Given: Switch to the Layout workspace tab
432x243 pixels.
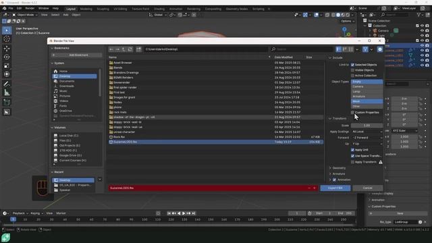Looking at the screenshot, I should pyautogui.click(x=71, y=9).
